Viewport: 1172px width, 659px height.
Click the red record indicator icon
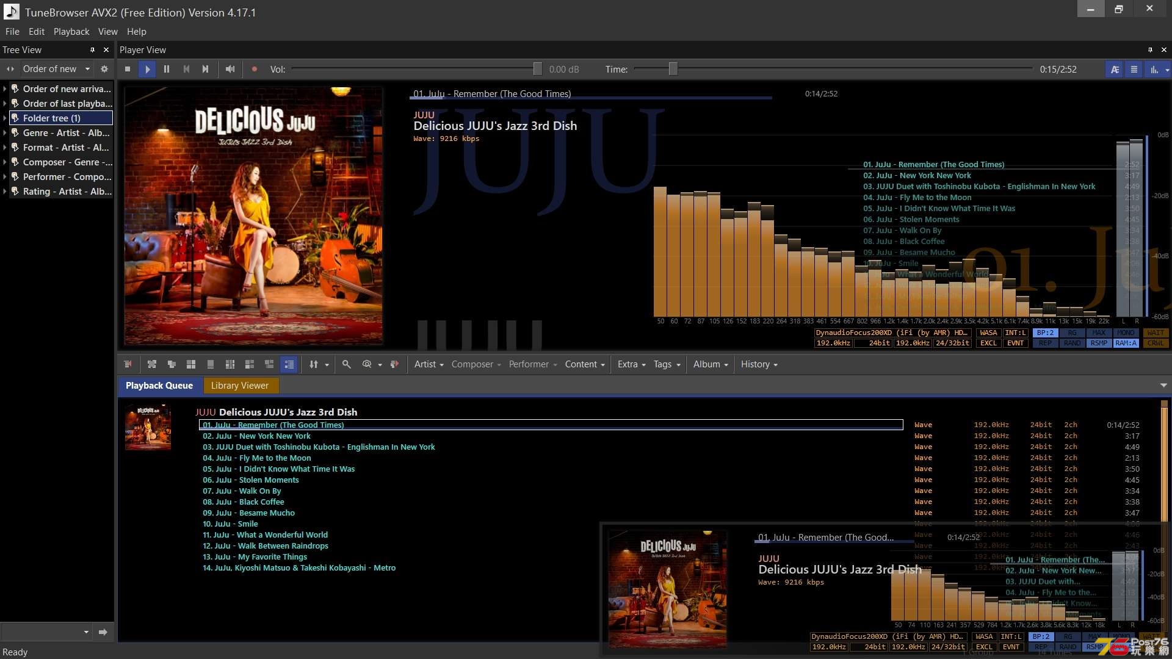pos(255,69)
